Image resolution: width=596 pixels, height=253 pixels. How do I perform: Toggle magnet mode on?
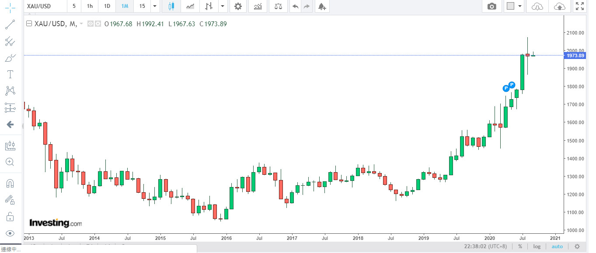click(x=10, y=184)
